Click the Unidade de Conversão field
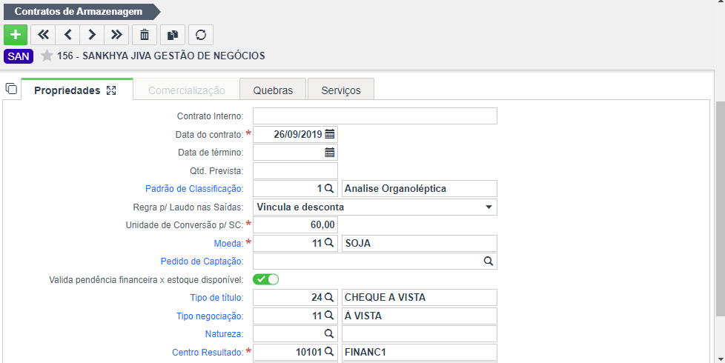Viewport: 725px width, 363px height. coord(296,225)
